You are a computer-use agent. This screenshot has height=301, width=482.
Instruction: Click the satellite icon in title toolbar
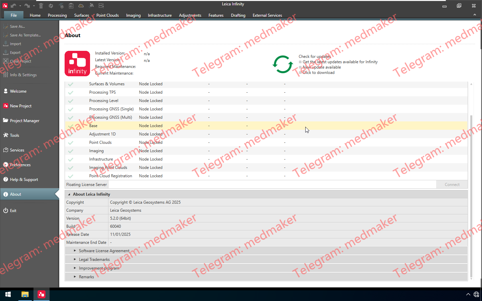91,6
